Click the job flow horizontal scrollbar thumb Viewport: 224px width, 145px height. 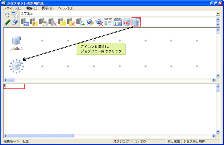click(x=11, y=80)
